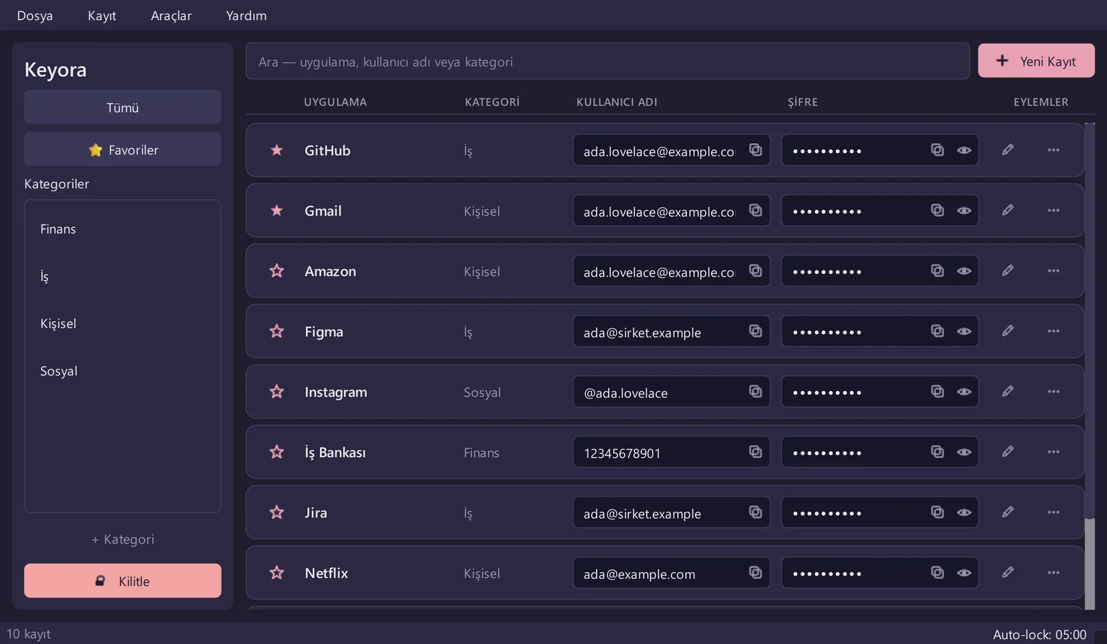Edit the Amazon entry with pencil icon

point(1008,270)
